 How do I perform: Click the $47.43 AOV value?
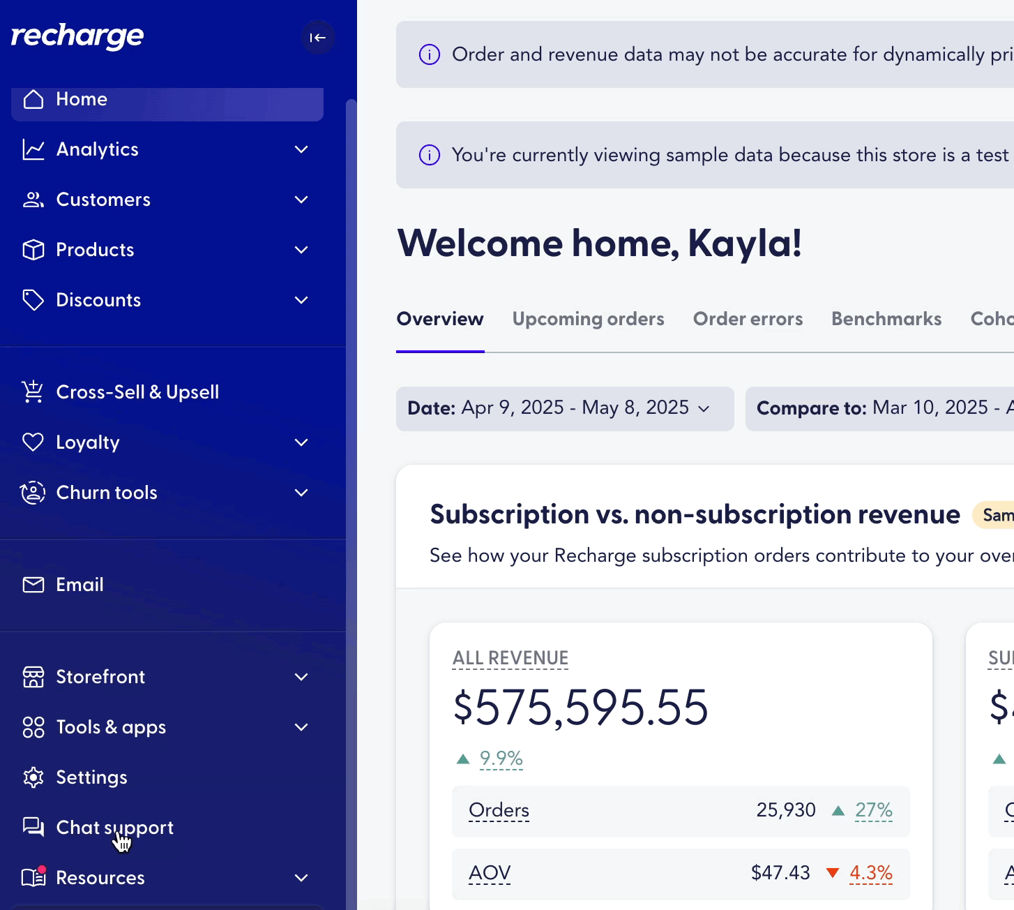click(780, 873)
